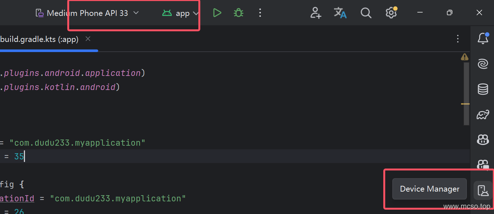
Task: Open the Copilot chat tool window
Action: click(x=483, y=140)
